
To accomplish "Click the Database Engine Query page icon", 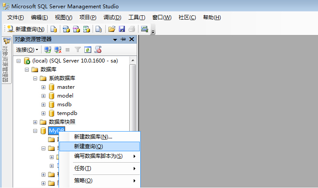I will pyautogui.click(x=54, y=29).
